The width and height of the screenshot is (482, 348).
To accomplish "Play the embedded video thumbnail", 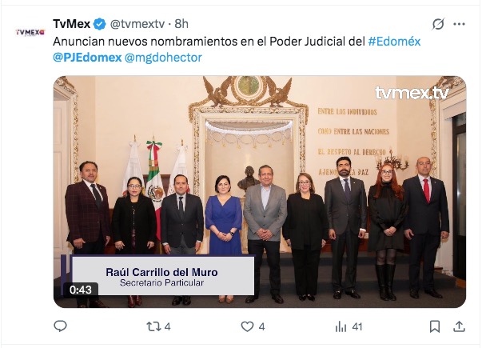I will point(260,192).
